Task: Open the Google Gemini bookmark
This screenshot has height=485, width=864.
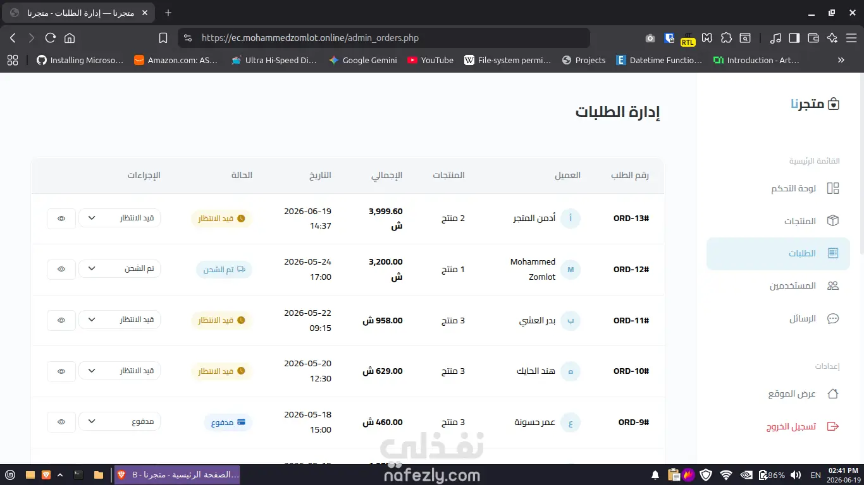Action: click(x=363, y=60)
